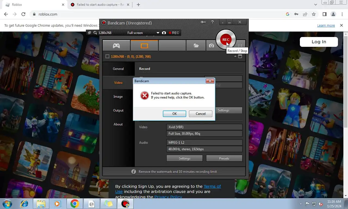The image size is (348, 209).
Task: Open Output section in Bandicam sidebar
Action: [x=118, y=110]
